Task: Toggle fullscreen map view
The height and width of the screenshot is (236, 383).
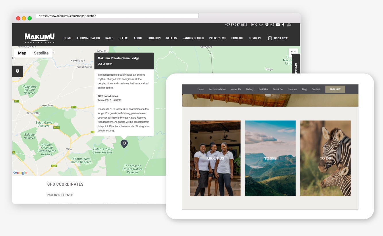Action: click(x=293, y=53)
